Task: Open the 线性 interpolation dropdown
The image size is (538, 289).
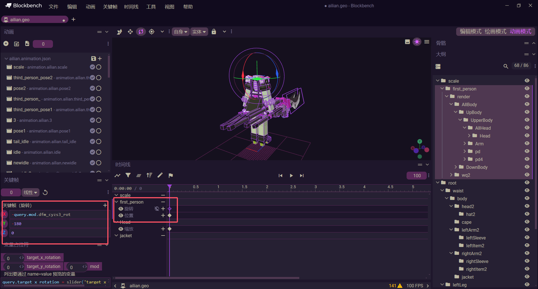Action: [31, 192]
